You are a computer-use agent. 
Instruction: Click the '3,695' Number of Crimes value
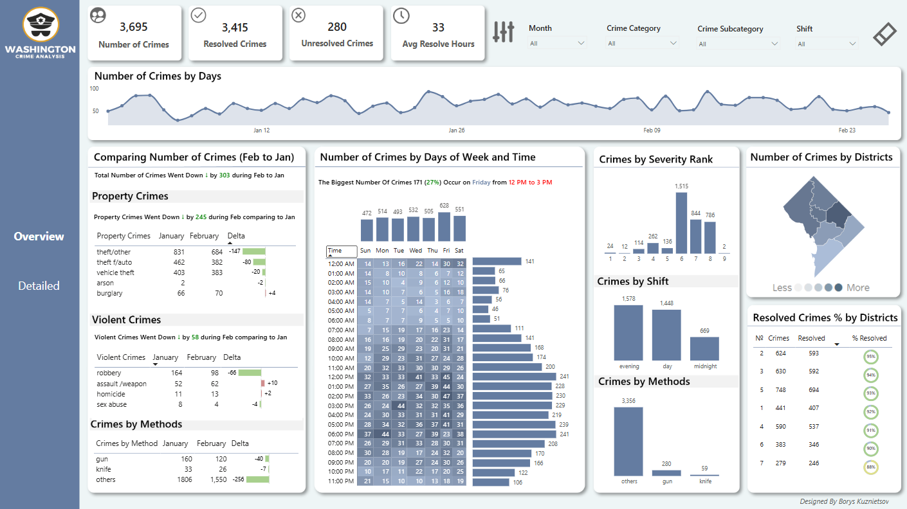[134, 27]
